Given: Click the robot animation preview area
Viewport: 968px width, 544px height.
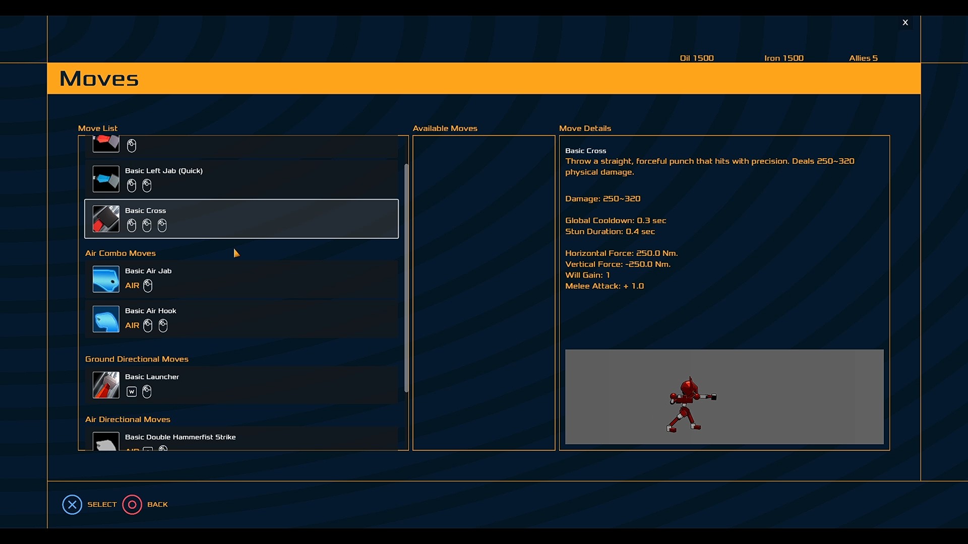Looking at the screenshot, I should point(724,396).
